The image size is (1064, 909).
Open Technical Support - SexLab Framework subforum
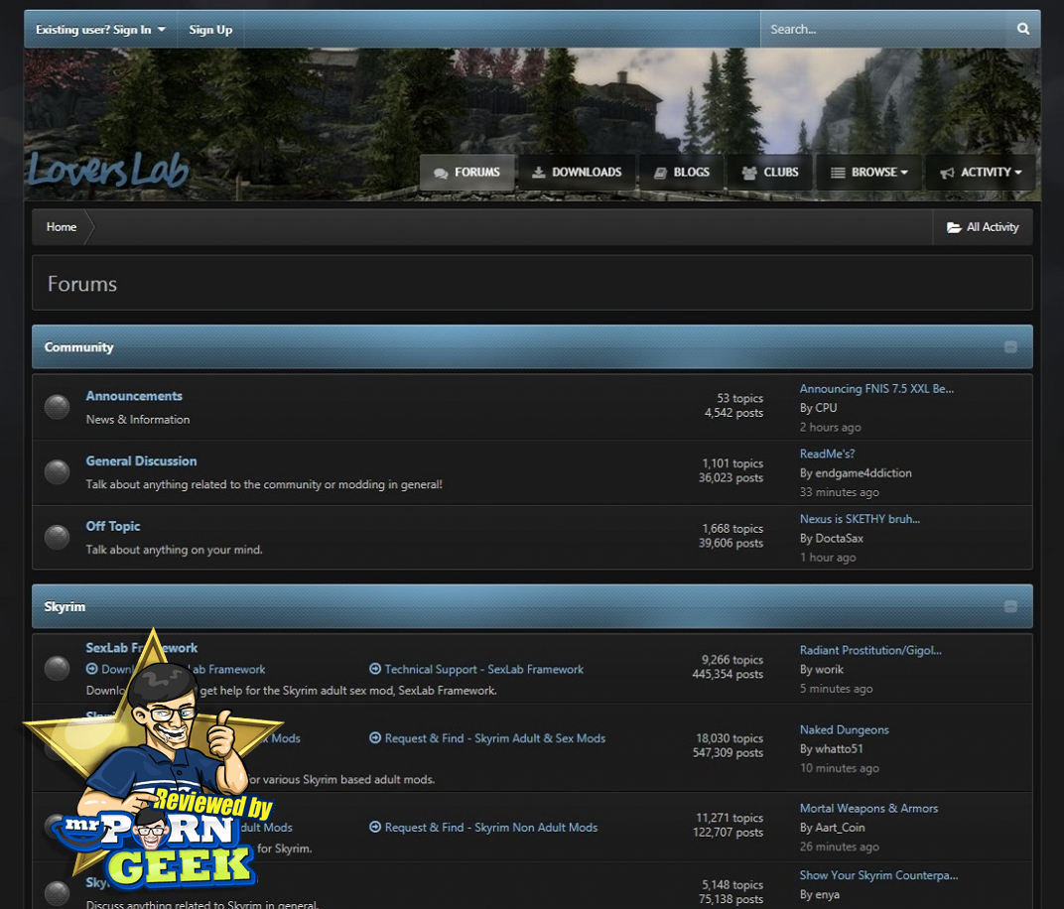point(476,670)
